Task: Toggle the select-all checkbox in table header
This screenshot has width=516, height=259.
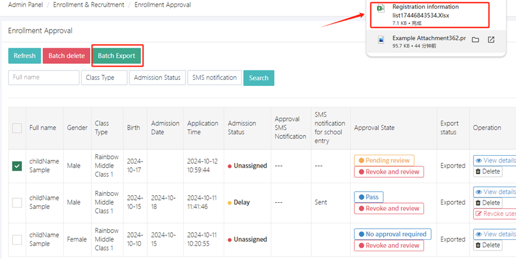Action: (17, 128)
